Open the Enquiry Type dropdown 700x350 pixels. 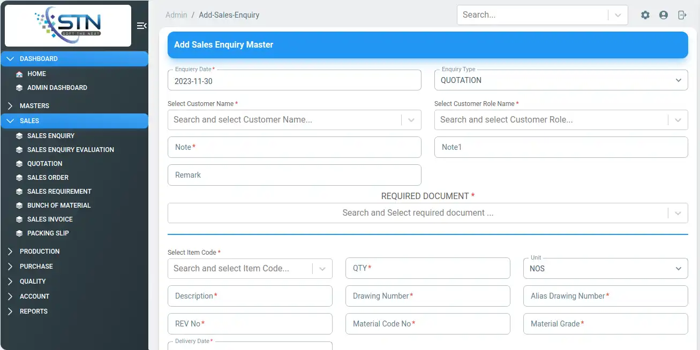(x=561, y=80)
